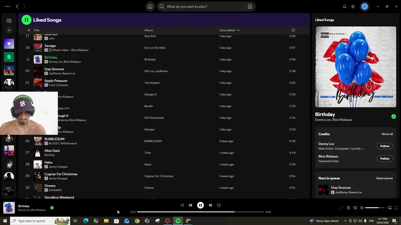The width and height of the screenshot is (401, 225).
Task: Adjust the volume slider
Action: 375,208
